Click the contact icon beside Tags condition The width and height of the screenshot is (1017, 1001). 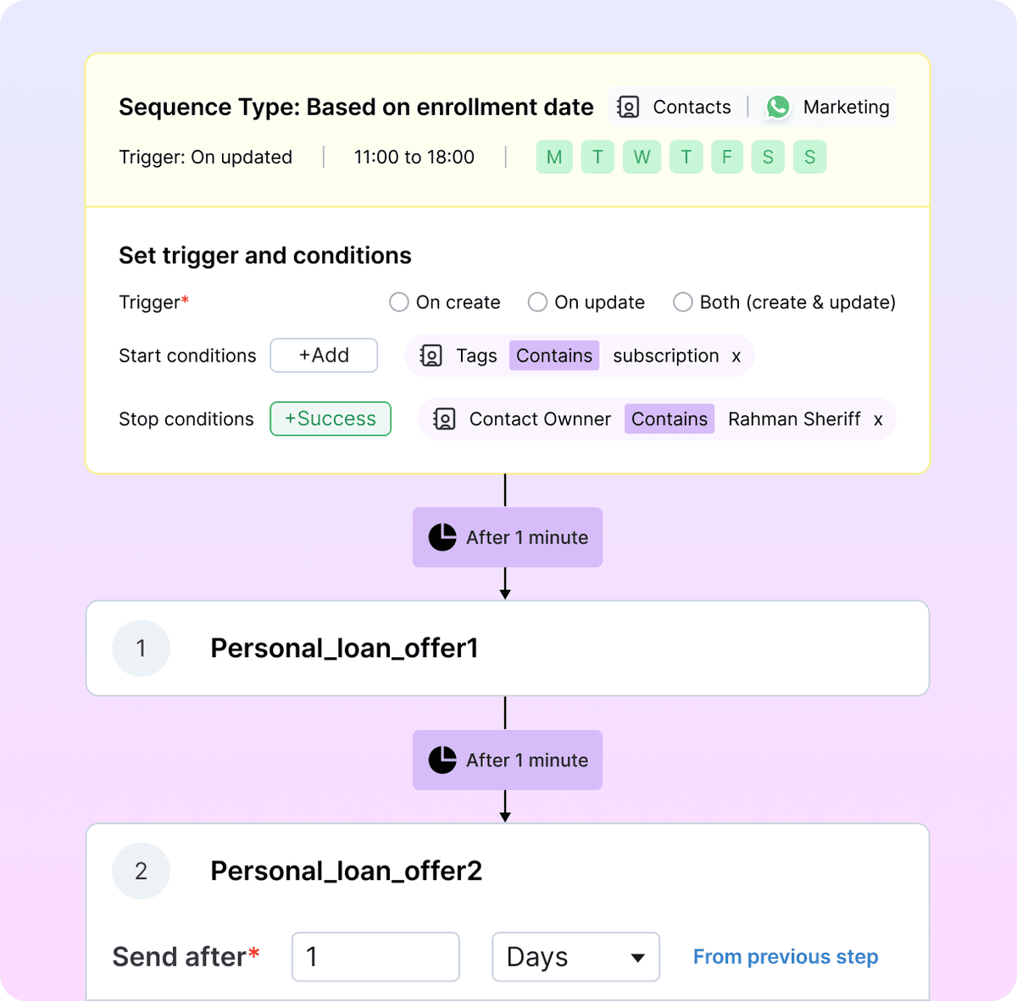pyautogui.click(x=431, y=356)
